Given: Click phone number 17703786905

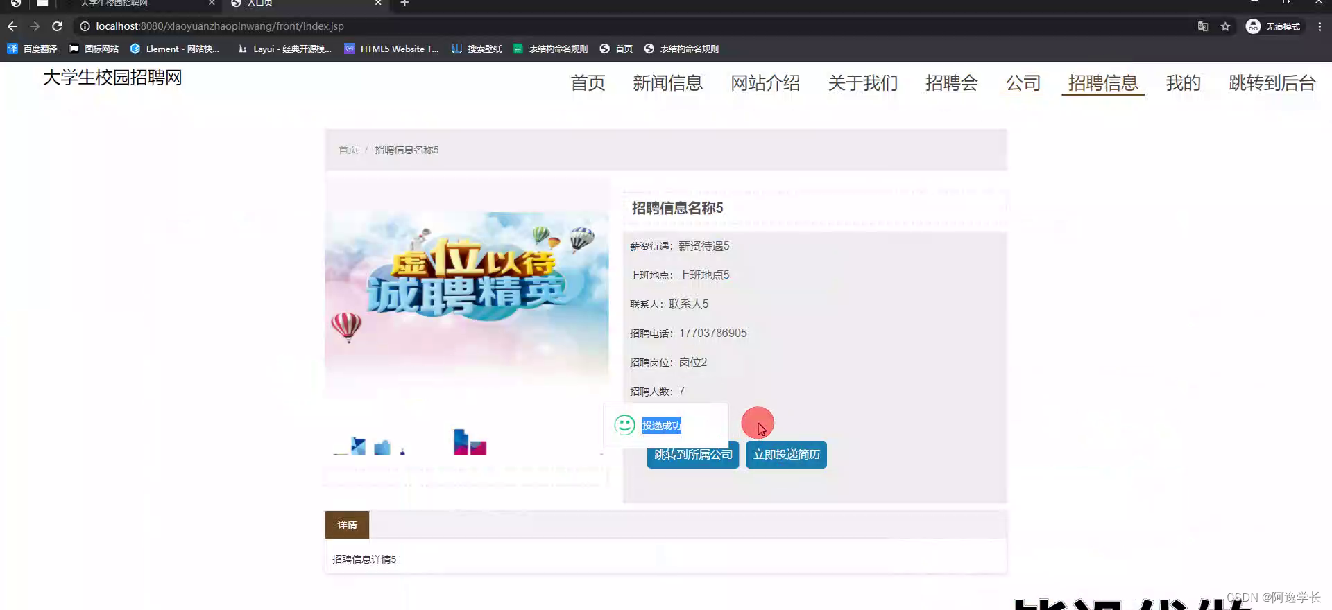Looking at the screenshot, I should click(713, 333).
